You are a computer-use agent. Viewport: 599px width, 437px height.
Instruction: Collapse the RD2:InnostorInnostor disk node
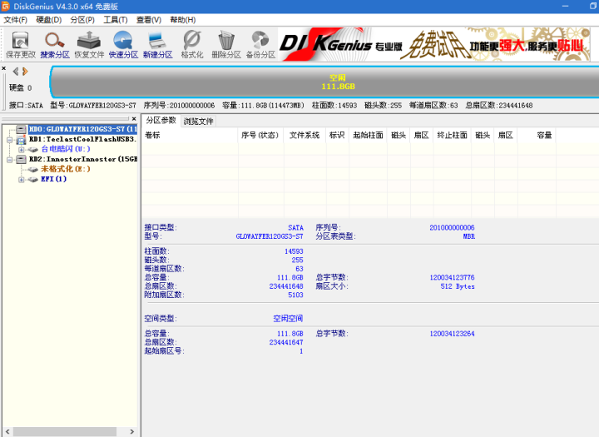10,159
